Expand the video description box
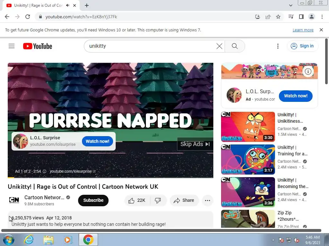 111,220
